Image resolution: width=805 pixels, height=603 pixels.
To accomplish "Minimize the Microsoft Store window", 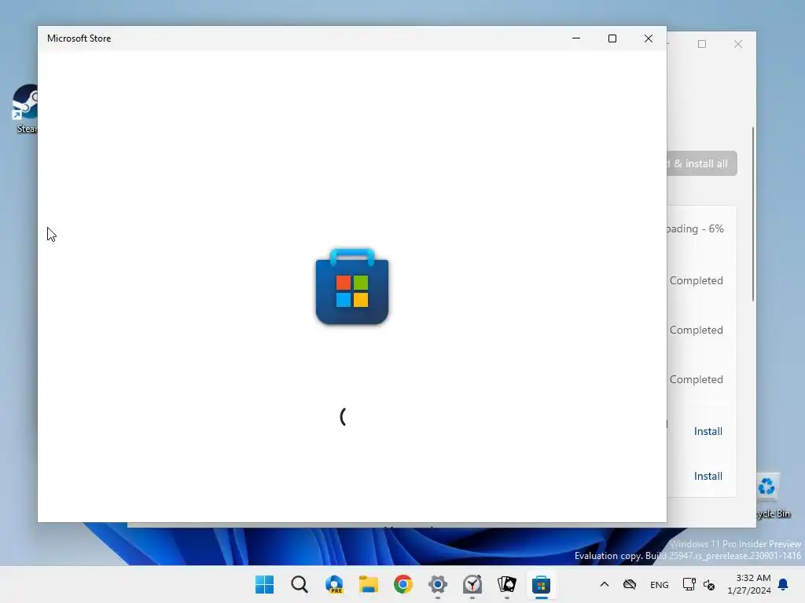I will pyautogui.click(x=576, y=38).
